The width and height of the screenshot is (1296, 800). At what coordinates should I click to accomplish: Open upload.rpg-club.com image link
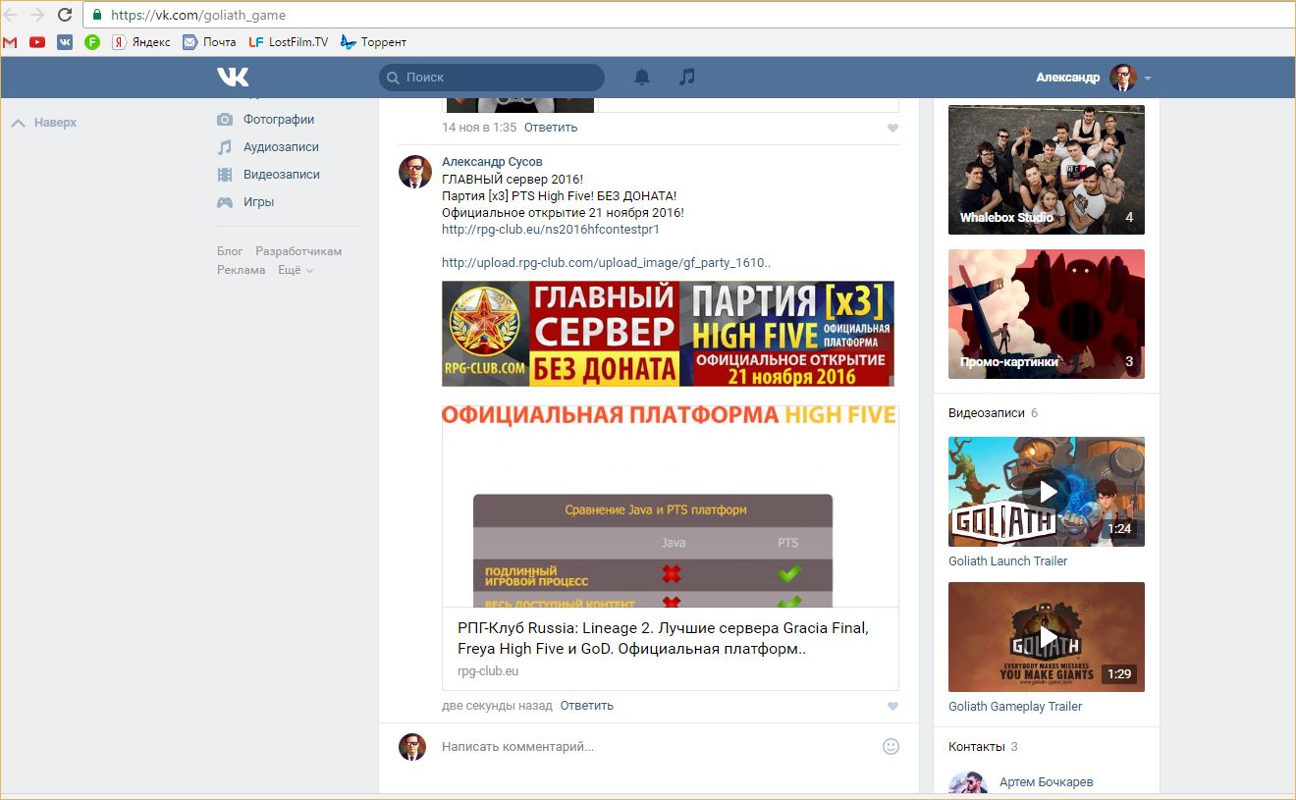(607, 263)
